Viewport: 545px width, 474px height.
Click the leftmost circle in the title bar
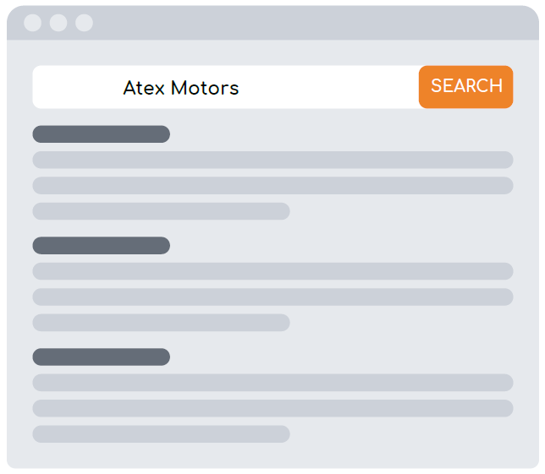pyautogui.click(x=32, y=23)
